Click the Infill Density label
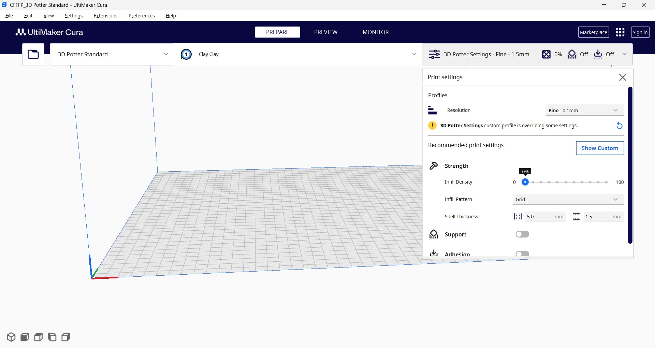 458,182
